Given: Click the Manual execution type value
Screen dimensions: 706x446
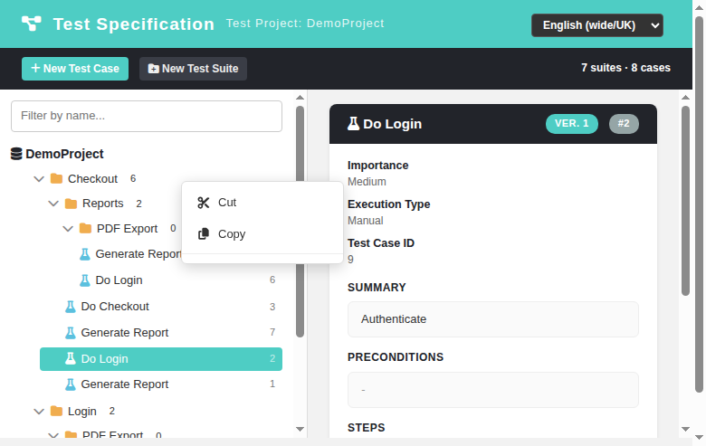Looking at the screenshot, I should (x=366, y=221).
